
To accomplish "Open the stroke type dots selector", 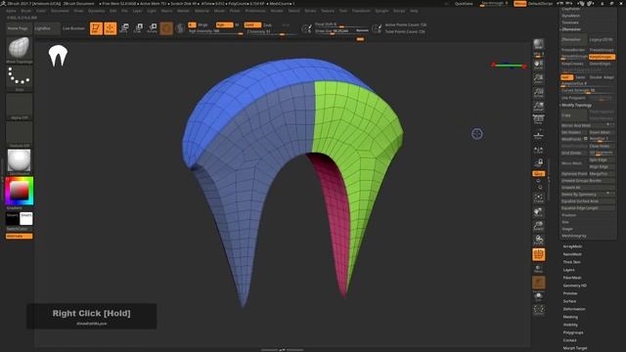I will point(20,78).
